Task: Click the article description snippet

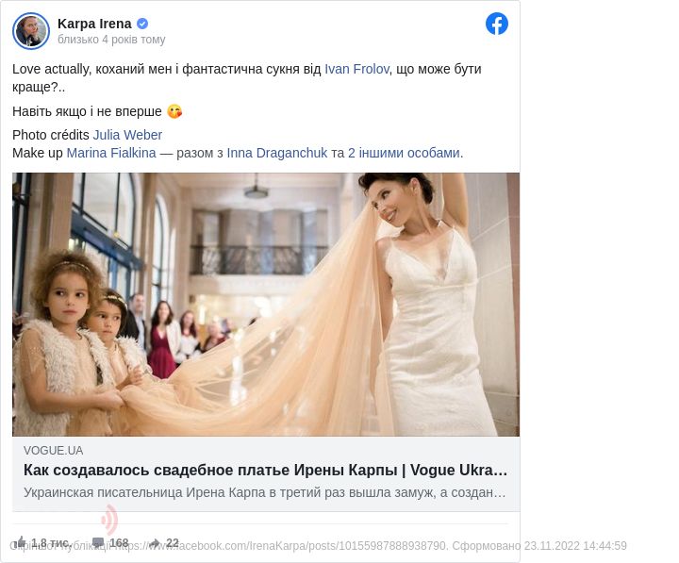Action: [x=266, y=492]
